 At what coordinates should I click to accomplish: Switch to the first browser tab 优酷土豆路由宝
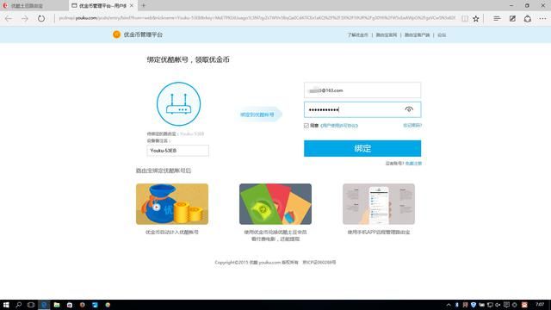(34, 6)
